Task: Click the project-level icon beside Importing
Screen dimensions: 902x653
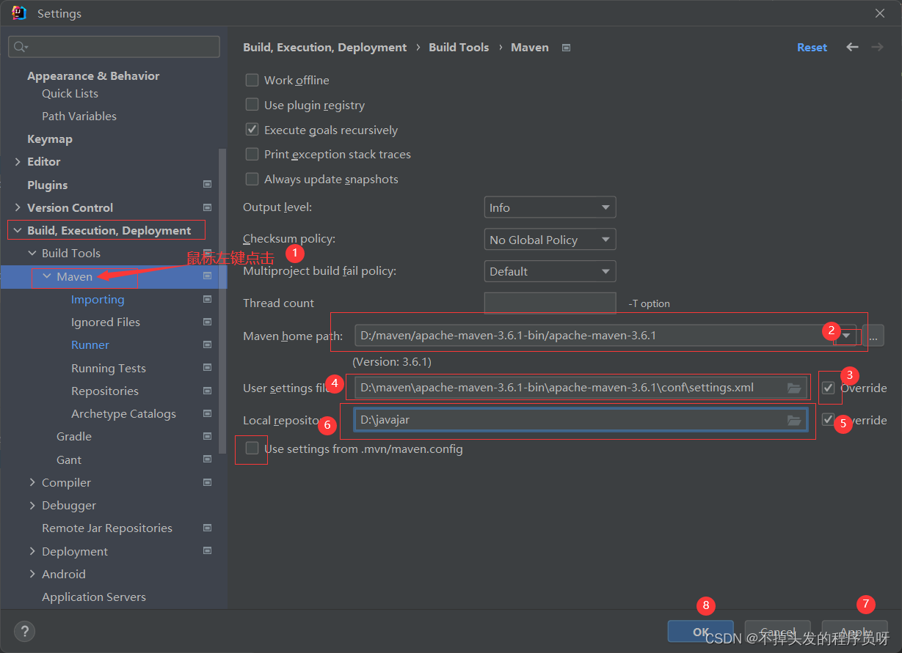Action: click(207, 299)
